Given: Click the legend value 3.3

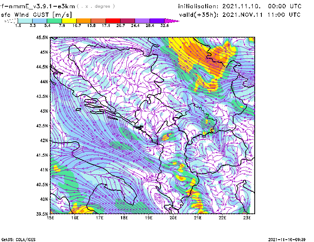Looking at the screenshot, I should pos(33,25).
